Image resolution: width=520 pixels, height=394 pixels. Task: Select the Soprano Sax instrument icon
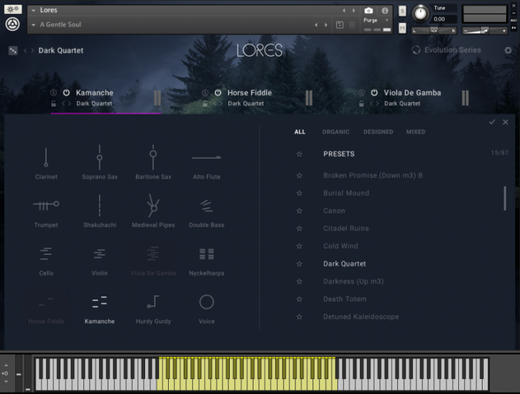tap(100, 158)
